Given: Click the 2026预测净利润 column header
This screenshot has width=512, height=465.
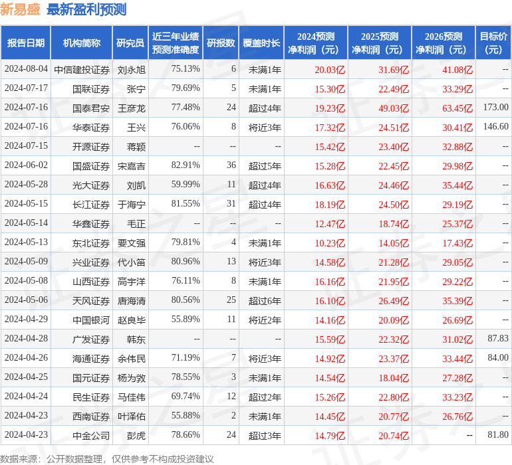Looking at the screenshot, I should pyautogui.click(x=444, y=43).
